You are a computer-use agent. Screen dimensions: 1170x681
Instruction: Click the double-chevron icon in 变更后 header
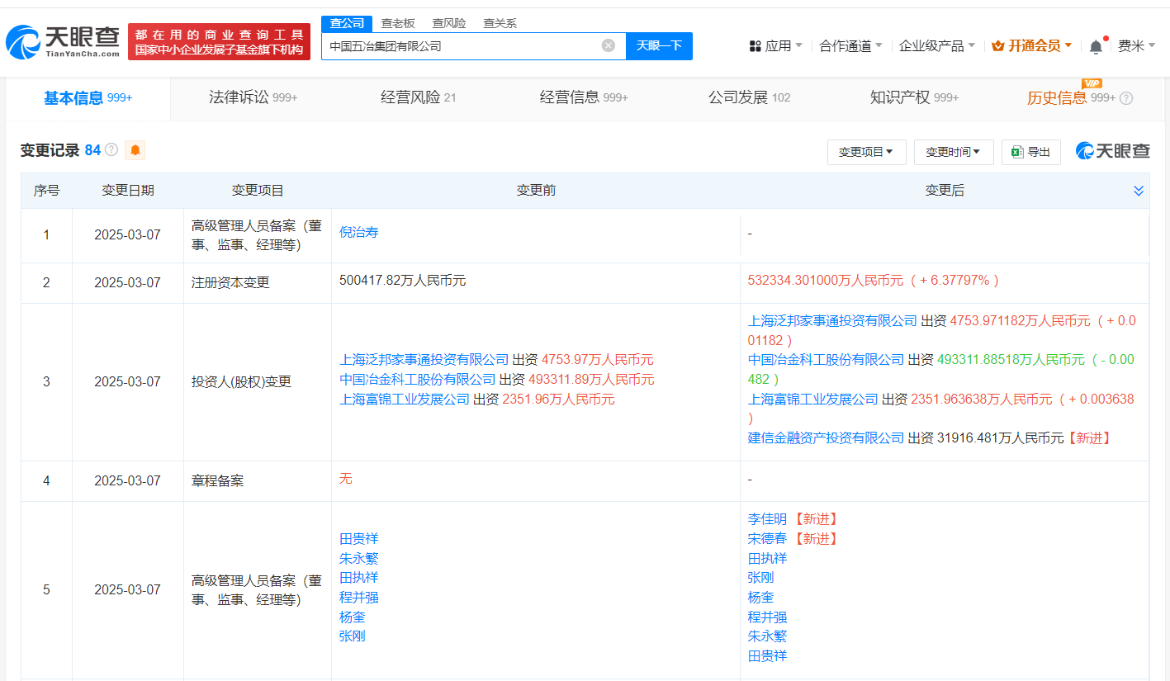(1139, 191)
